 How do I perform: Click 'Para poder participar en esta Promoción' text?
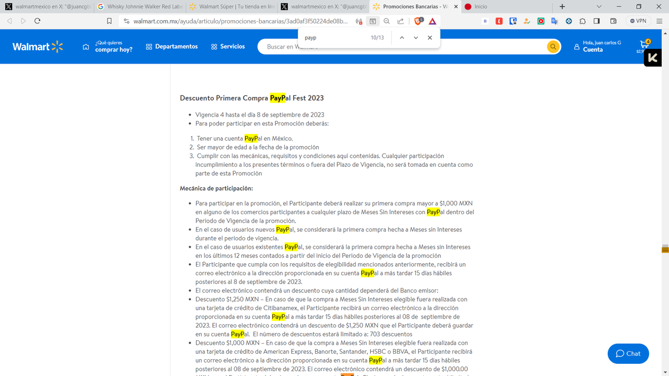[262, 123]
